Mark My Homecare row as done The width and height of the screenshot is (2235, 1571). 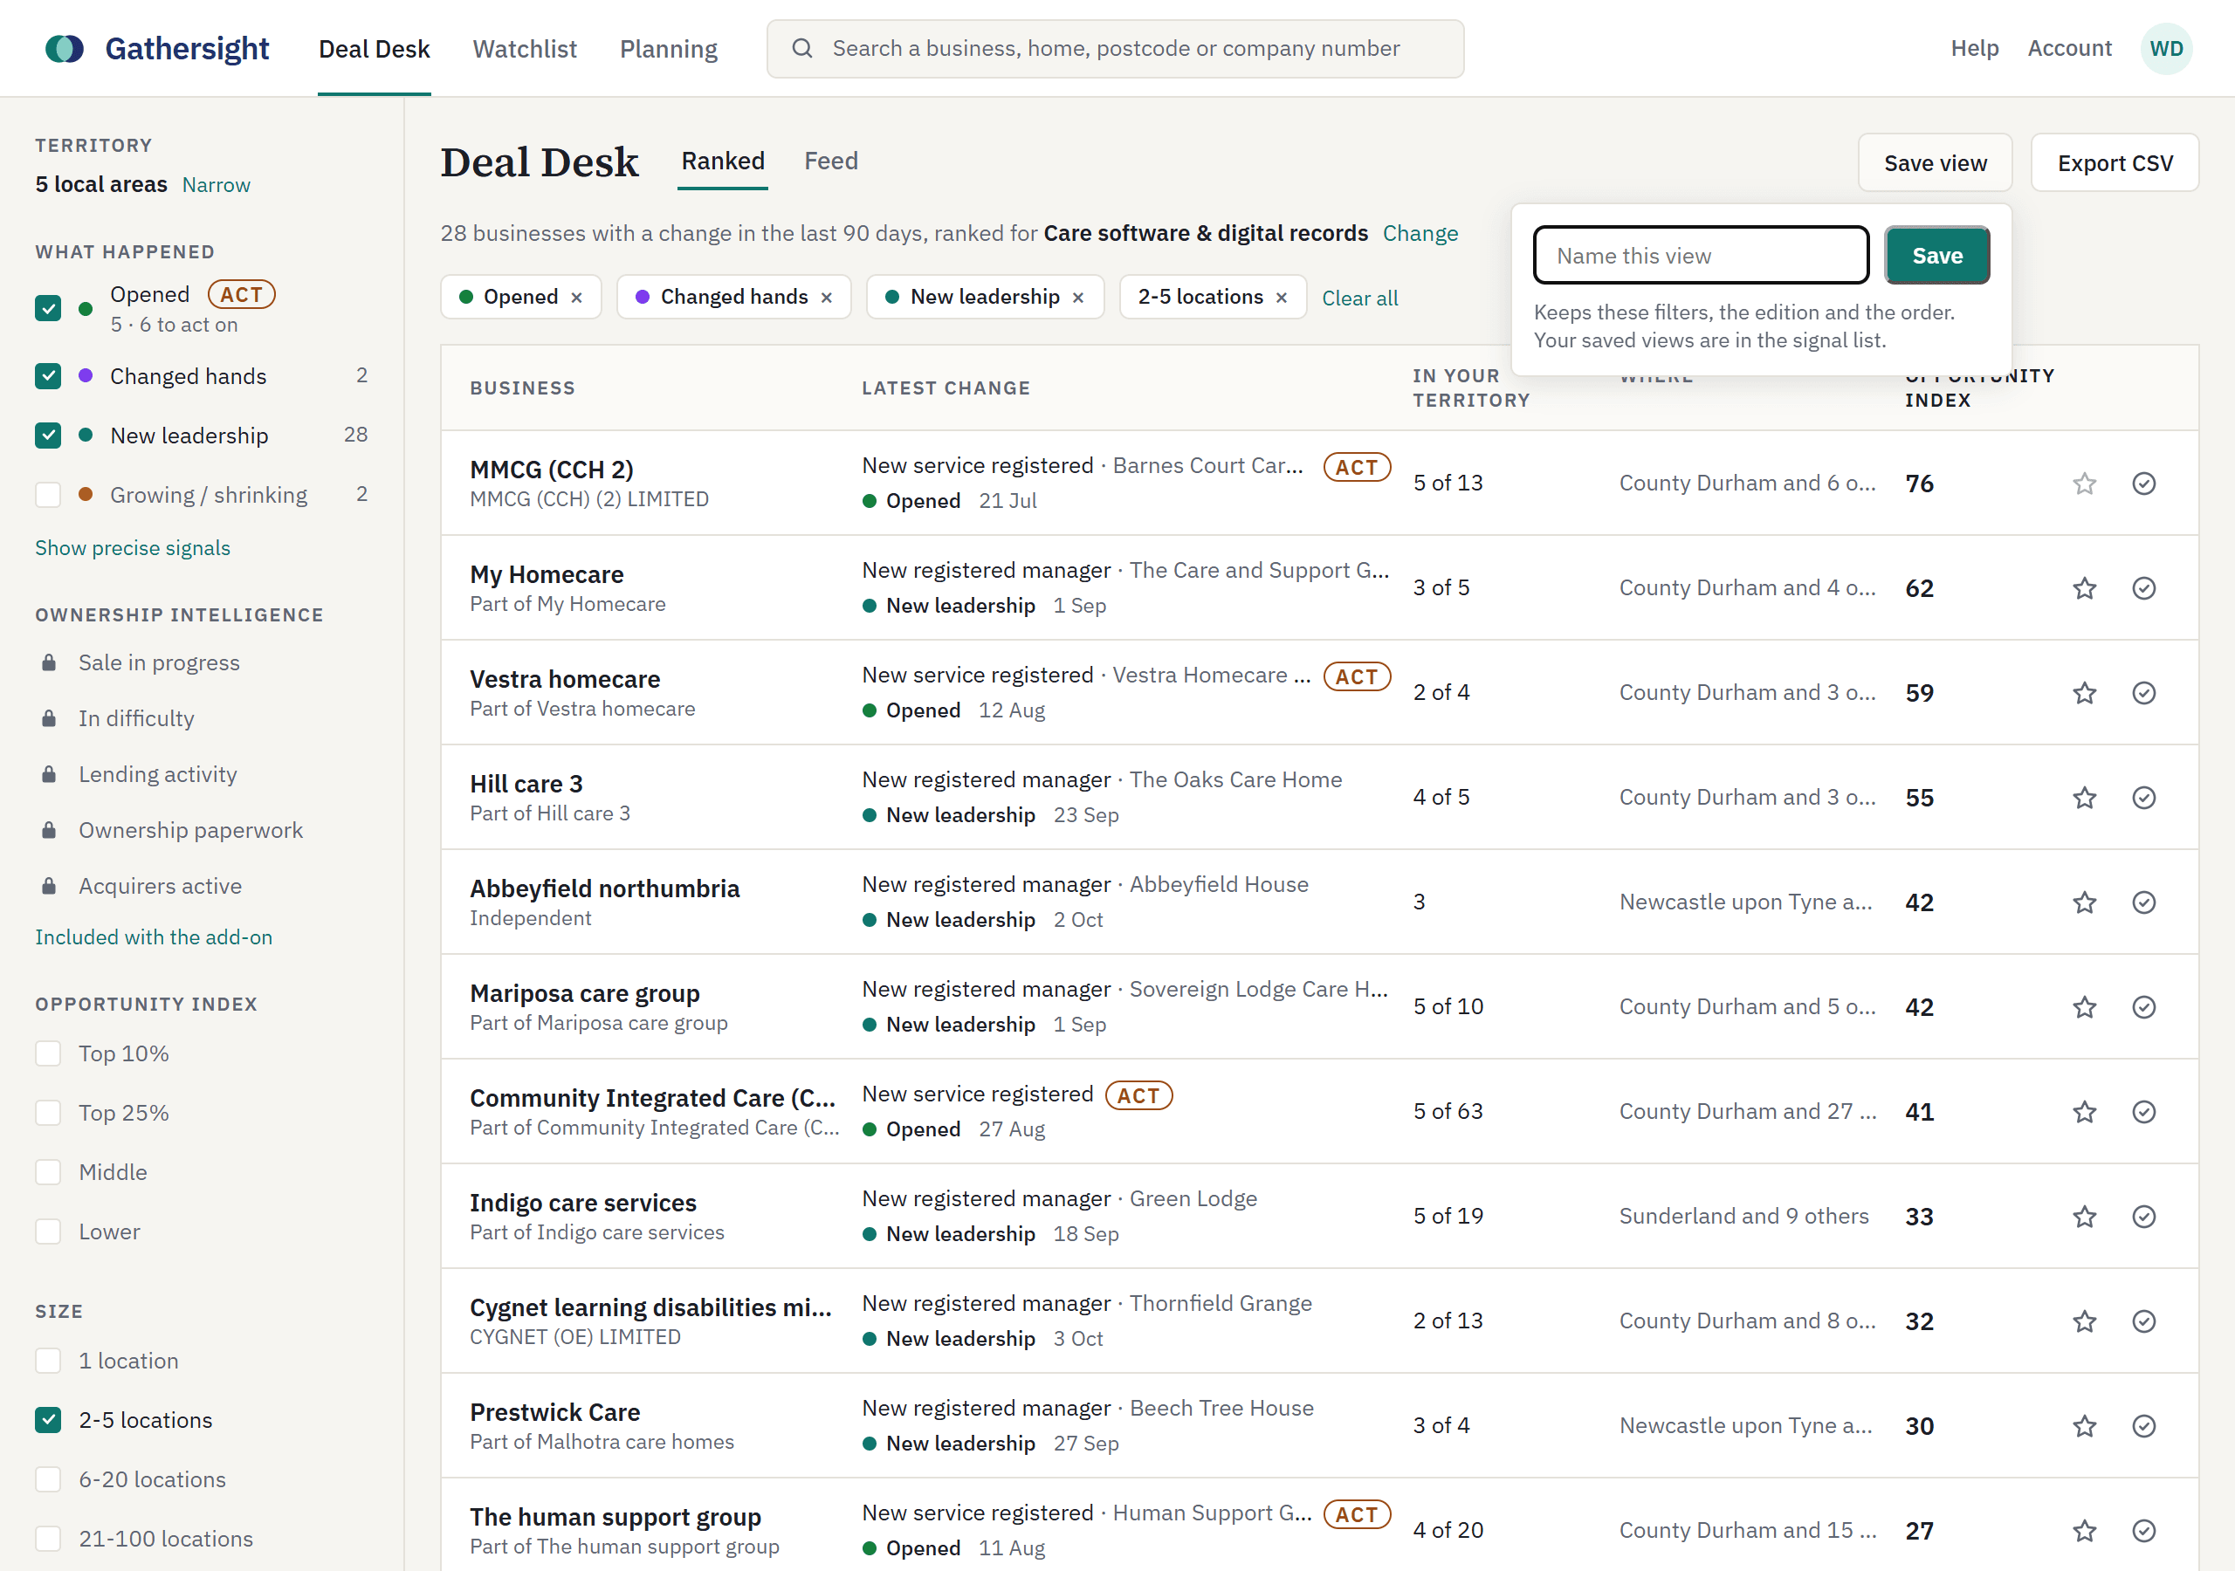click(x=2143, y=588)
